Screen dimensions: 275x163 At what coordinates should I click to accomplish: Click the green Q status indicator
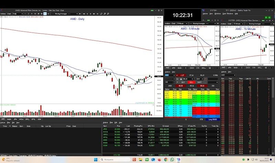pos(269,17)
